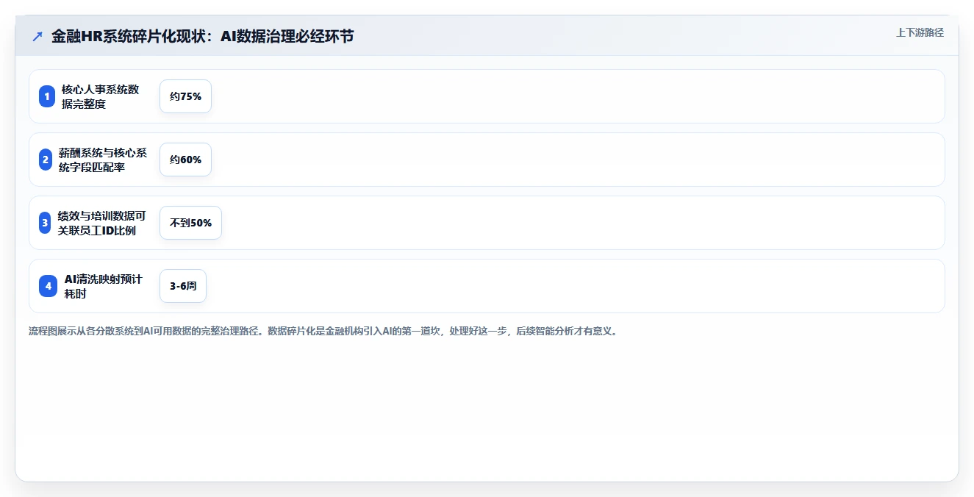Click the 约75% value chip

click(185, 96)
